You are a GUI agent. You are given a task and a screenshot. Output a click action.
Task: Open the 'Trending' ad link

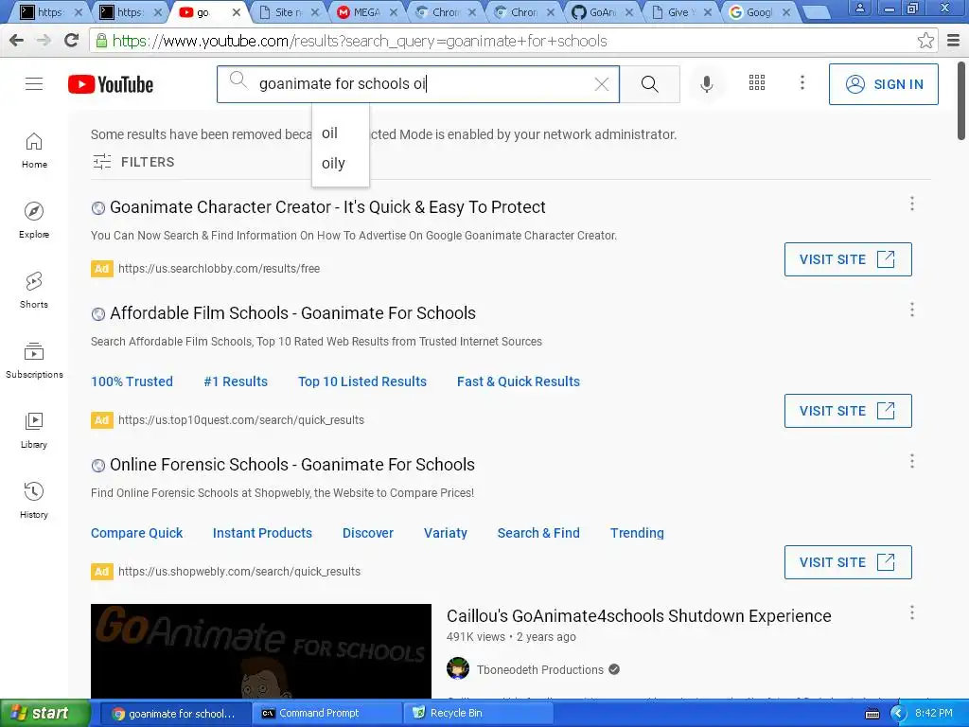(637, 533)
